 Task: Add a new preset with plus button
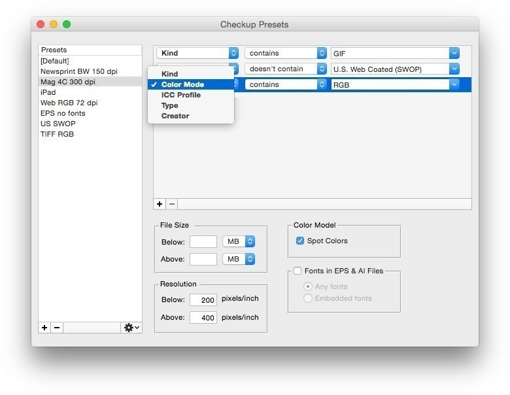click(x=44, y=328)
